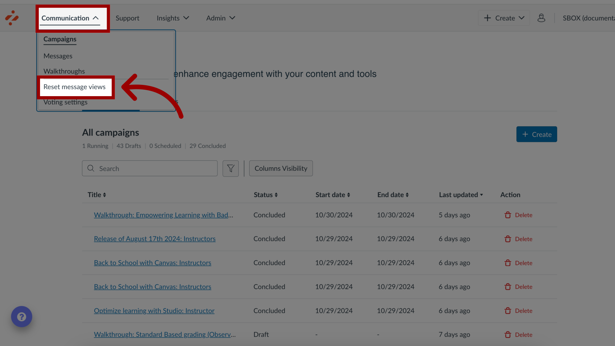Screen dimensions: 615x346
Task: Sort campaigns by Last updated
Action: click(461, 195)
